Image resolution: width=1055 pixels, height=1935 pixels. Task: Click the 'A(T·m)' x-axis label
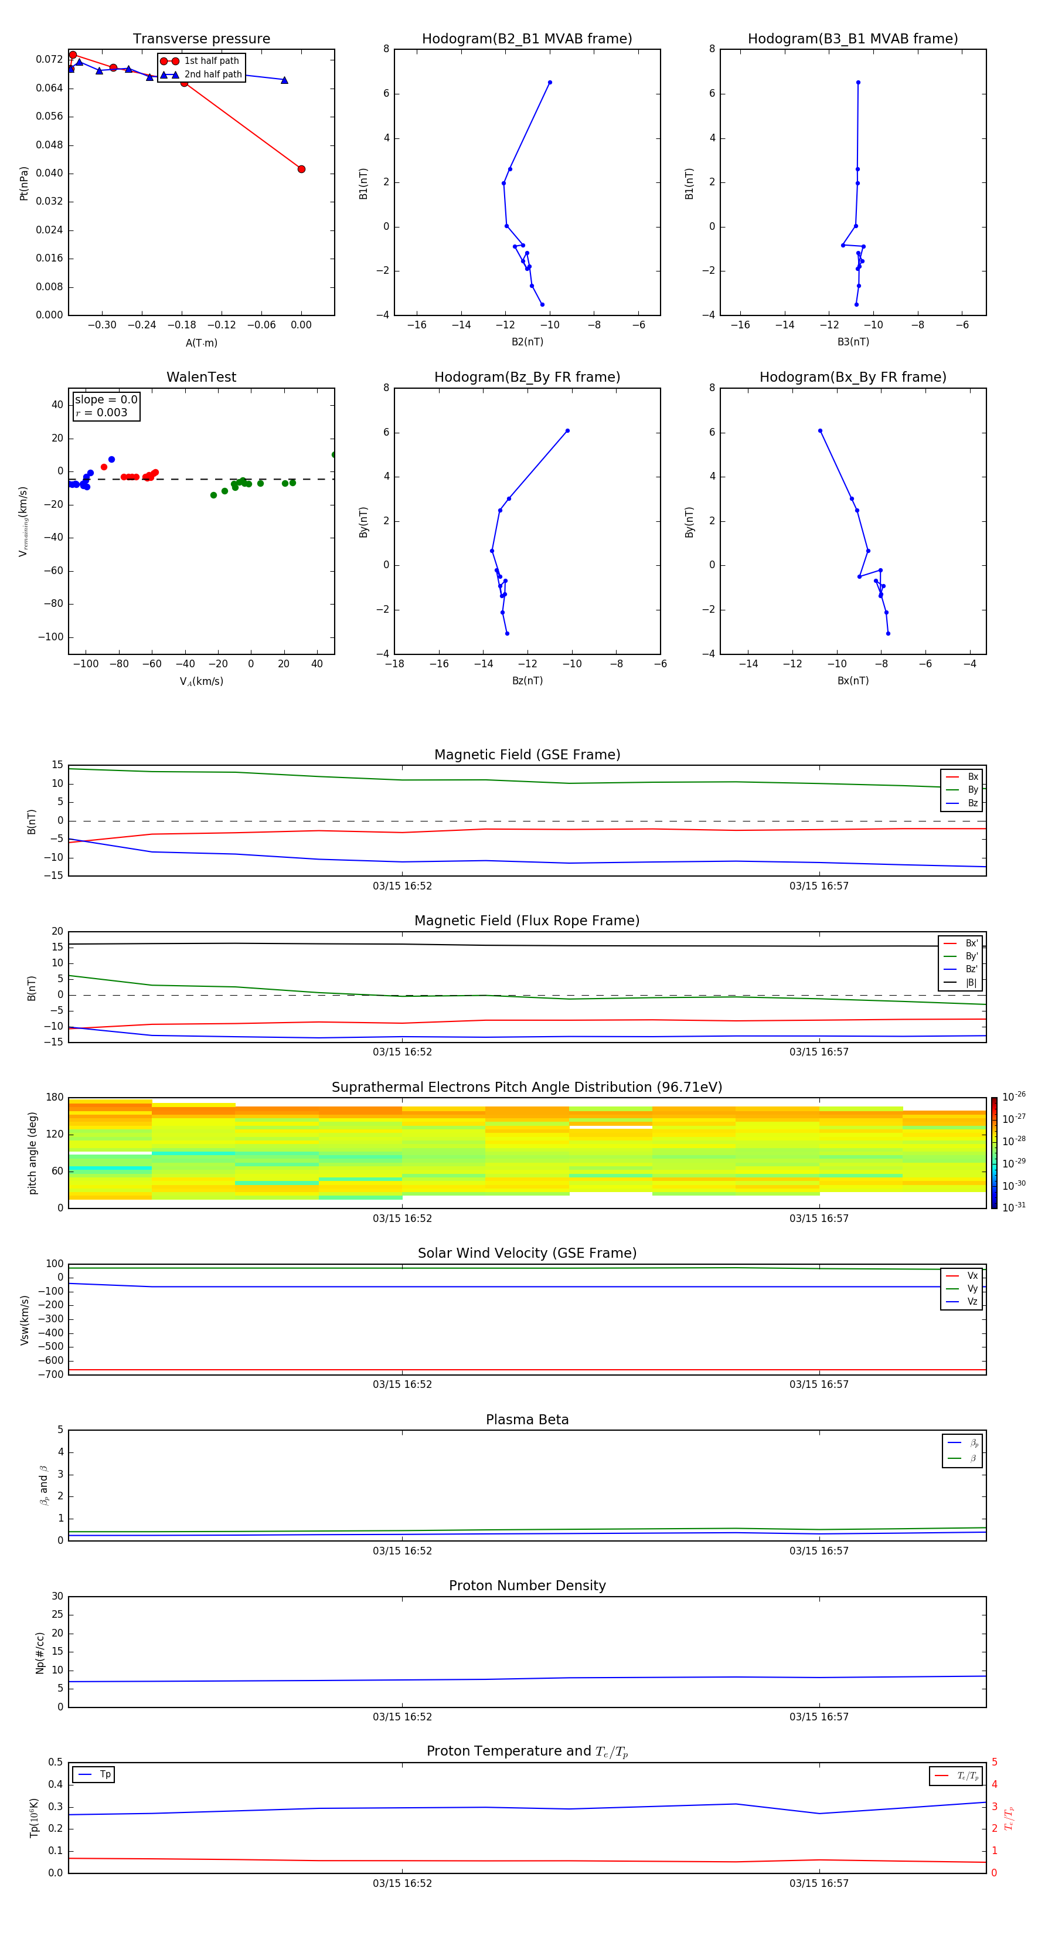point(201,343)
